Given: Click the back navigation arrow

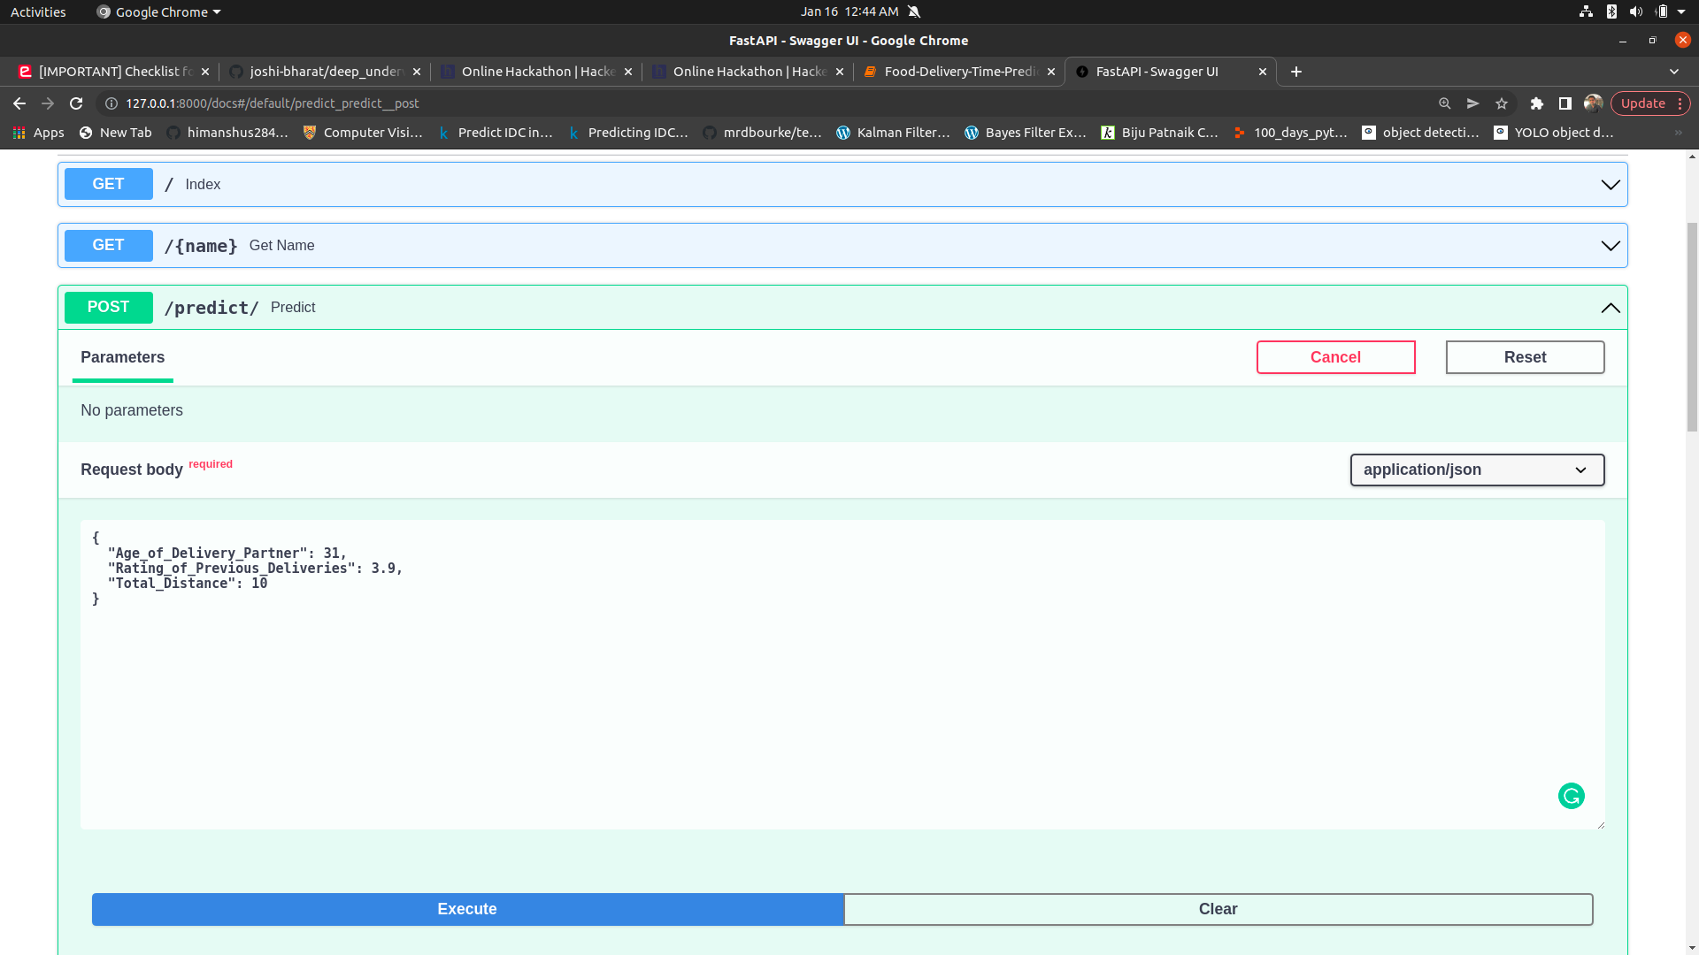Looking at the screenshot, I should [19, 103].
